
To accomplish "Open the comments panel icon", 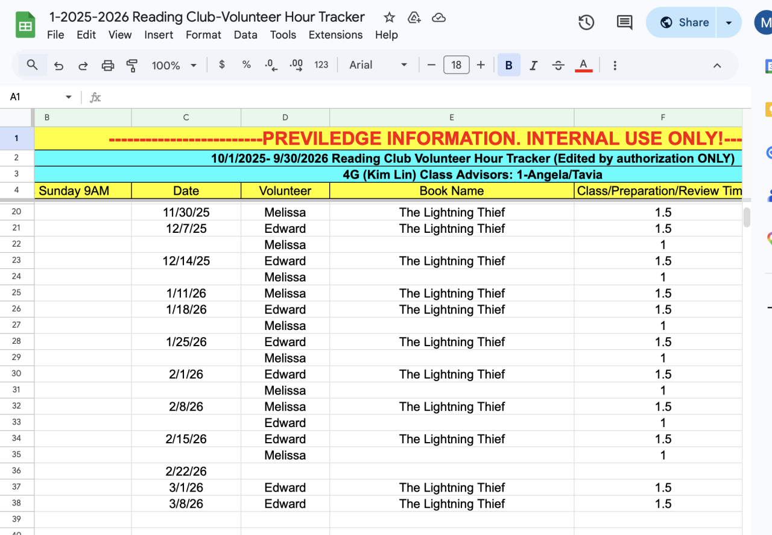I will 624,23.
